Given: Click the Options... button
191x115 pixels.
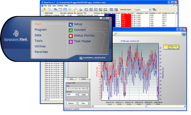Looking at the screenshot, I should point(72,103).
